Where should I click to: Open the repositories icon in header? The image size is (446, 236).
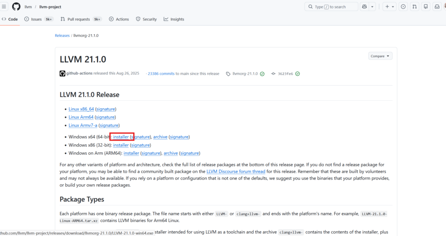click(426, 7)
